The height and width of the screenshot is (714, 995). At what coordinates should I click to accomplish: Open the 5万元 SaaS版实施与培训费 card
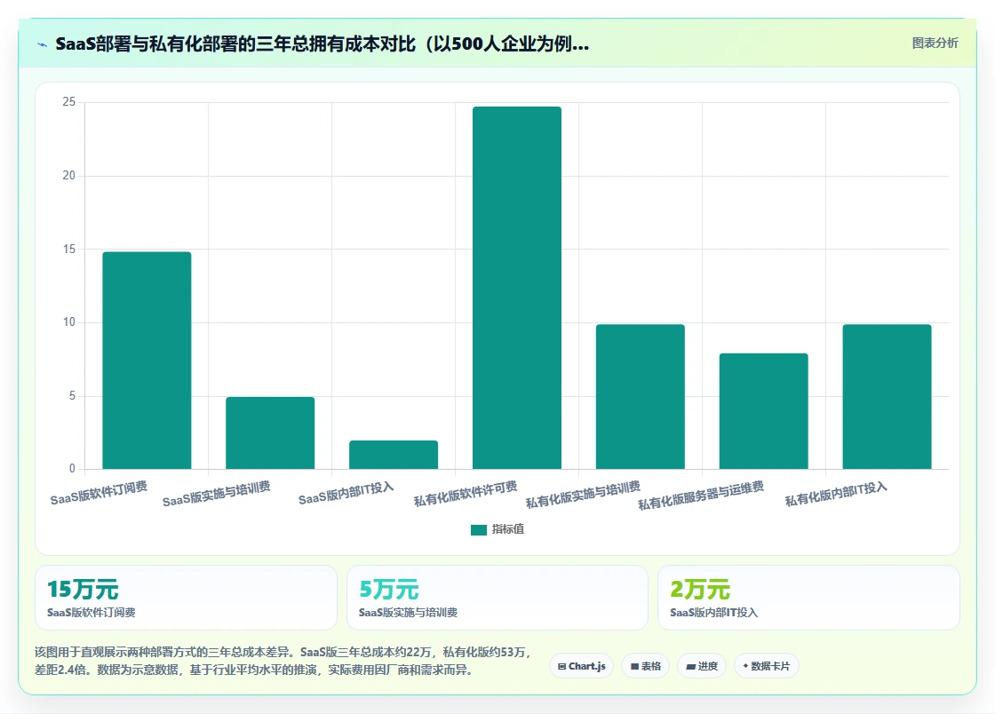click(x=497, y=598)
